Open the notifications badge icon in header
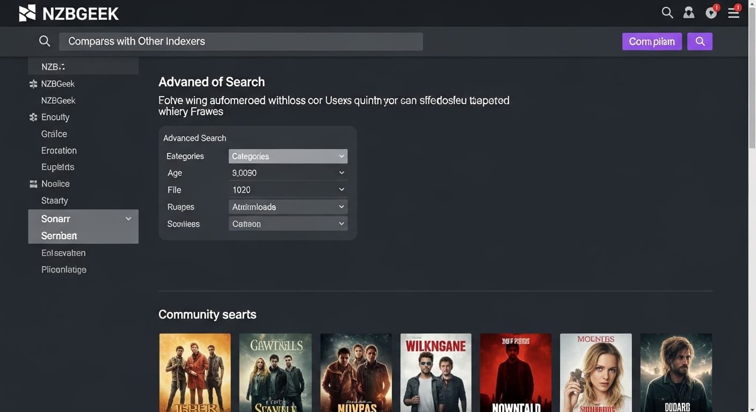The width and height of the screenshot is (756, 412). pyautogui.click(x=711, y=13)
